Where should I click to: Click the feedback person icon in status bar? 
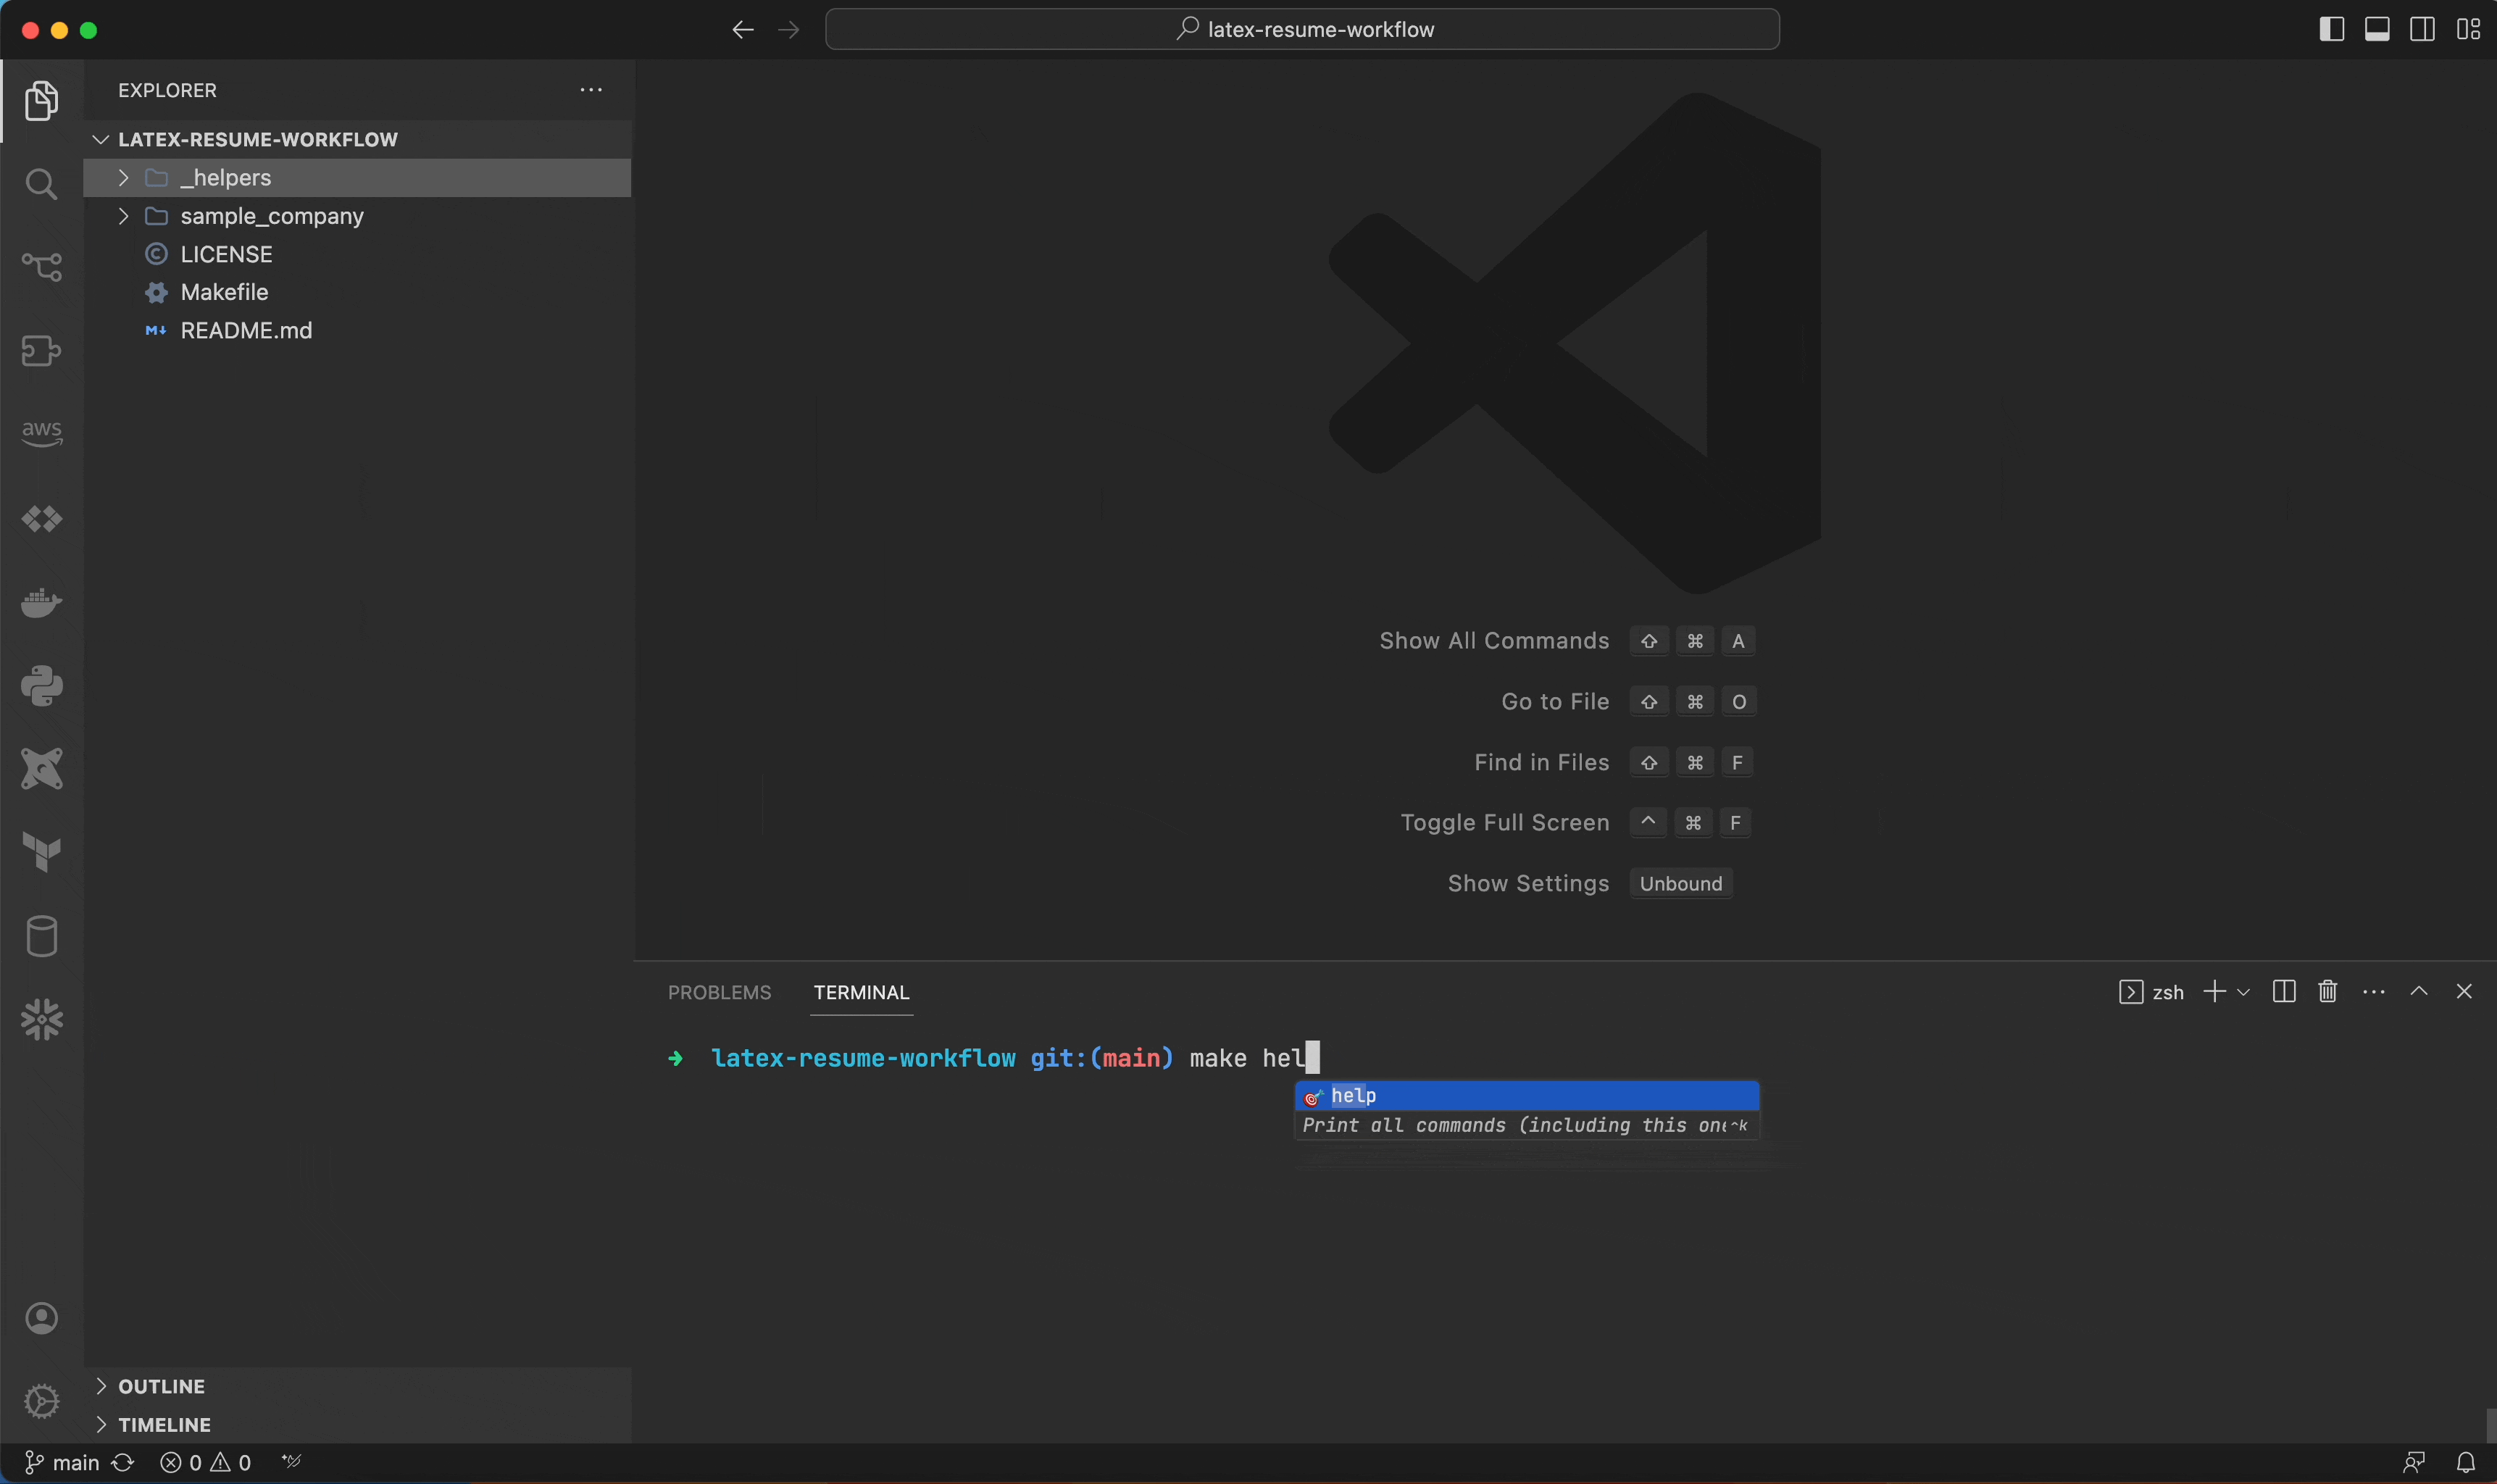coord(2414,1463)
